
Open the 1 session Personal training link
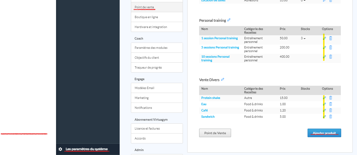tap(220, 38)
